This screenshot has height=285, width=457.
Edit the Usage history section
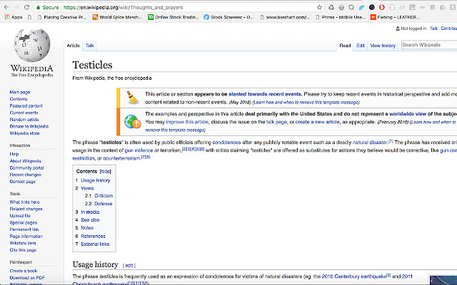(x=129, y=266)
